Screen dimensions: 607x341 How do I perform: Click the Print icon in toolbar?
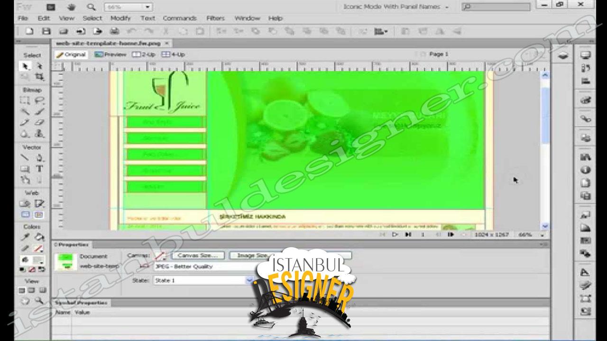(x=114, y=31)
